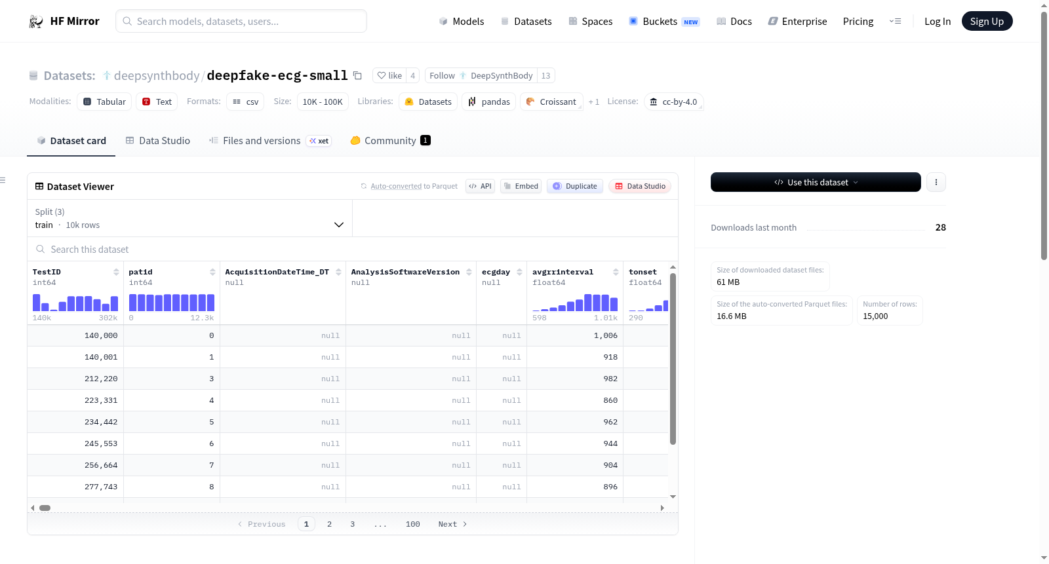Click the table scroll right arrow
This screenshot has width=1049, height=564.
pyautogui.click(x=662, y=508)
